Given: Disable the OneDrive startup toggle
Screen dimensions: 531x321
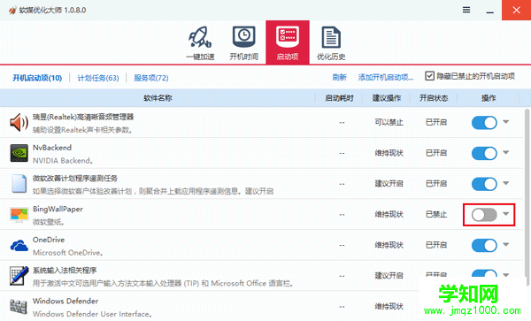Looking at the screenshot, I should 484,245.
